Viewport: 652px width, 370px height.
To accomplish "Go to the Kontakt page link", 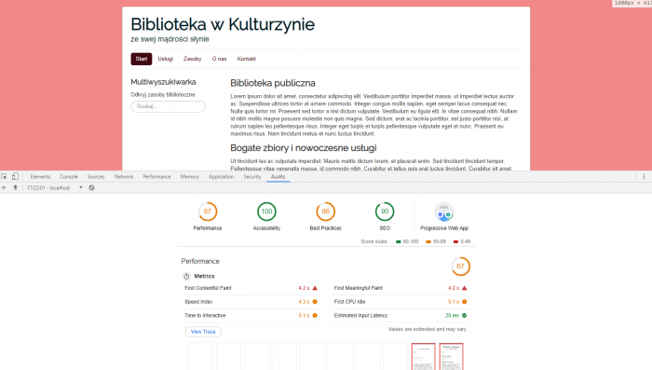I will tap(247, 59).
